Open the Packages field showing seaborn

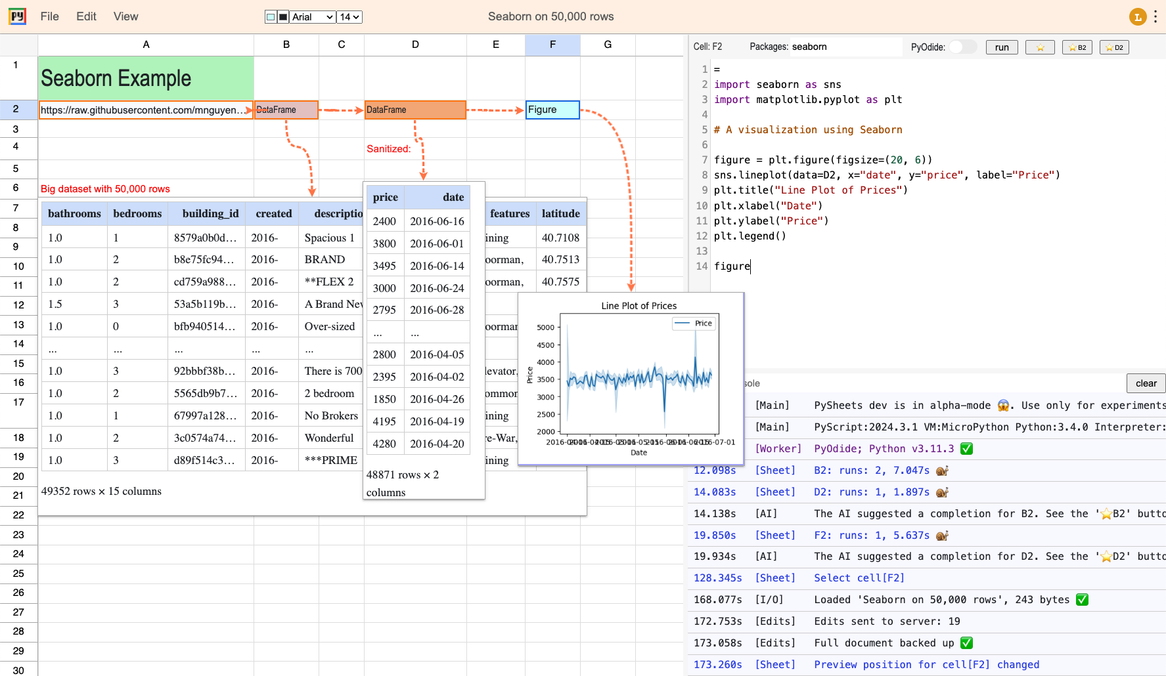846,47
